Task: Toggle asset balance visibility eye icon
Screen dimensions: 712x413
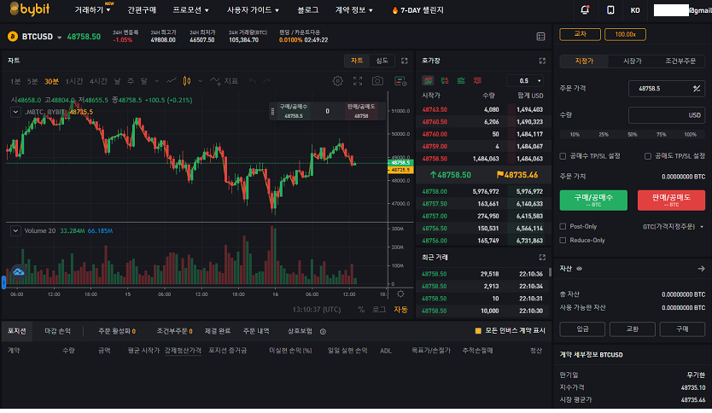Action: (580, 269)
